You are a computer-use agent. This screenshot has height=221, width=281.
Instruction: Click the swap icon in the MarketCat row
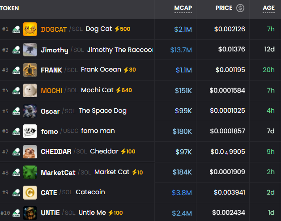click(16, 172)
